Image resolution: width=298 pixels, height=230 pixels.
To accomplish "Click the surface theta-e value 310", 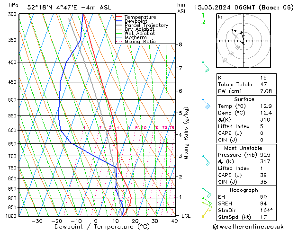I will point(265,120).
